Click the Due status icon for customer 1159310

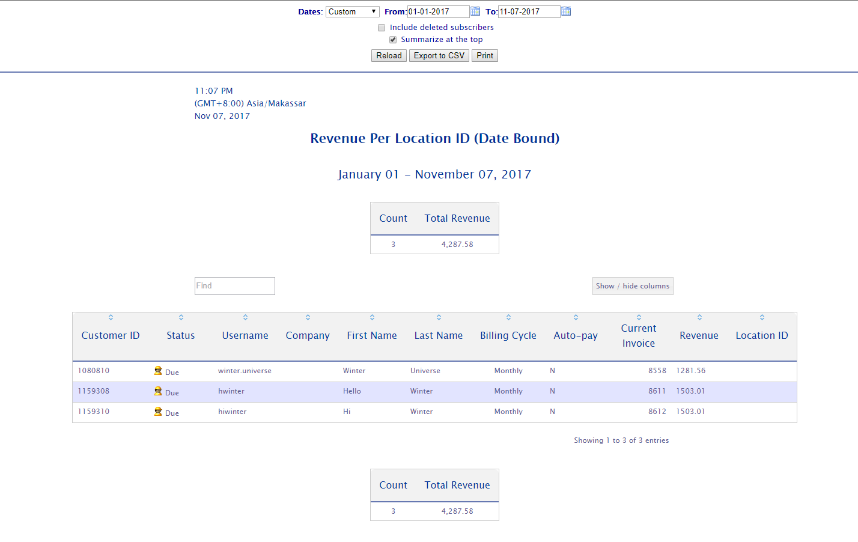pyautogui.click(x=158, y=412)
